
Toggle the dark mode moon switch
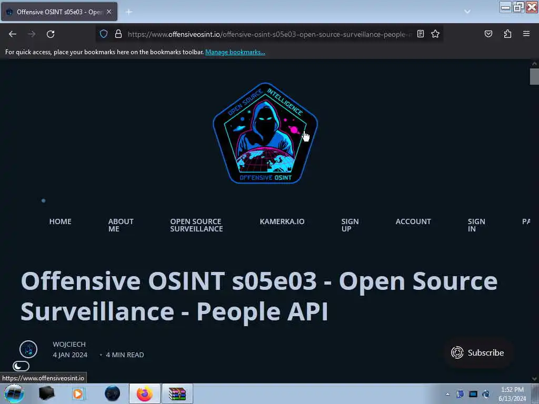tap(21, 366)
